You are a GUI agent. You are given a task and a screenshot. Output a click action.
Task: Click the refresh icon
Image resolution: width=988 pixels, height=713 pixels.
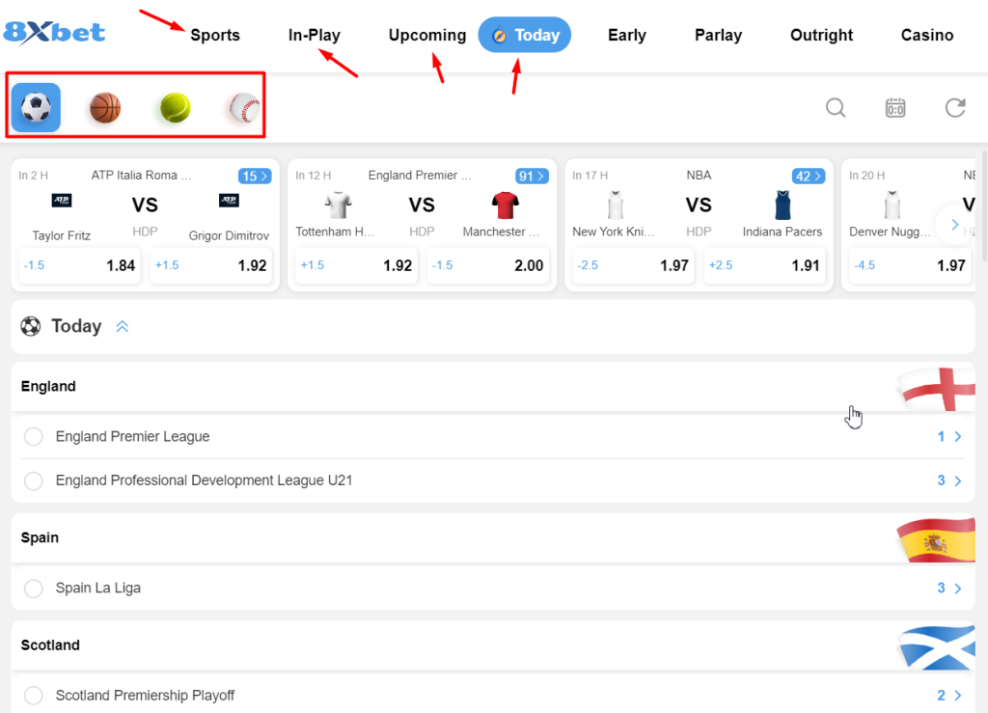tap(955, 107)
